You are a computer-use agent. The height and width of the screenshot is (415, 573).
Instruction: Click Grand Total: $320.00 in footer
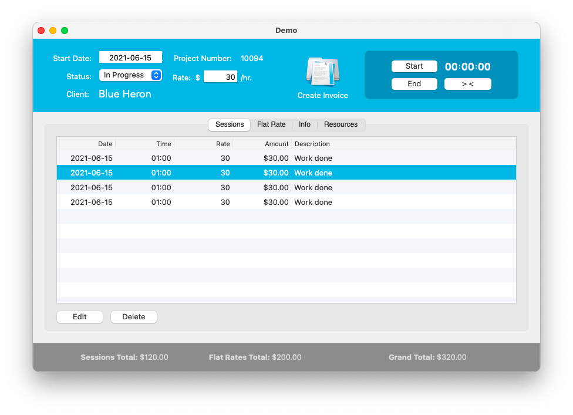point(427,357)
